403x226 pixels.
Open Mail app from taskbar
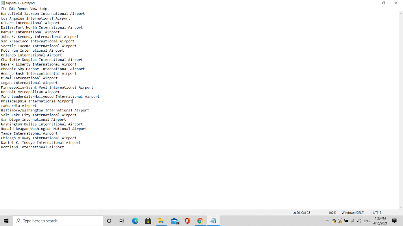(x=174, y=221)
